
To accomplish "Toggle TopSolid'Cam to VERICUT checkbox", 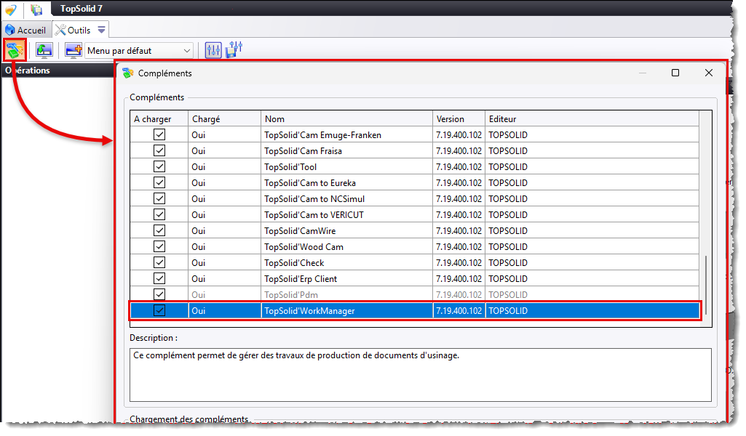I will tap(159, 214).
